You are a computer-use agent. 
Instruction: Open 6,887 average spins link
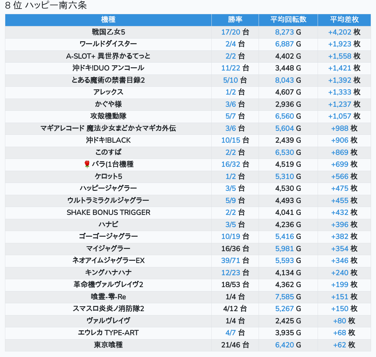pyautogui.click(x=284, y=44)
